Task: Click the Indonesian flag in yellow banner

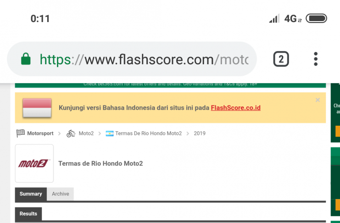Action: coord(37,108)
